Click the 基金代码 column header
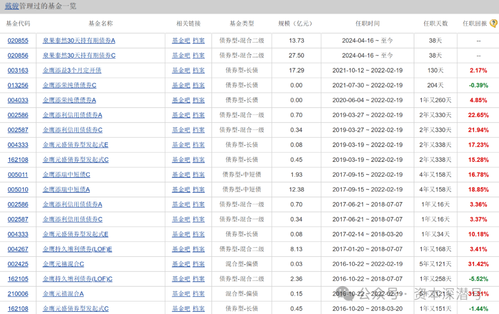The height and width of the screenshot is (314, 499). click(18, 23)
